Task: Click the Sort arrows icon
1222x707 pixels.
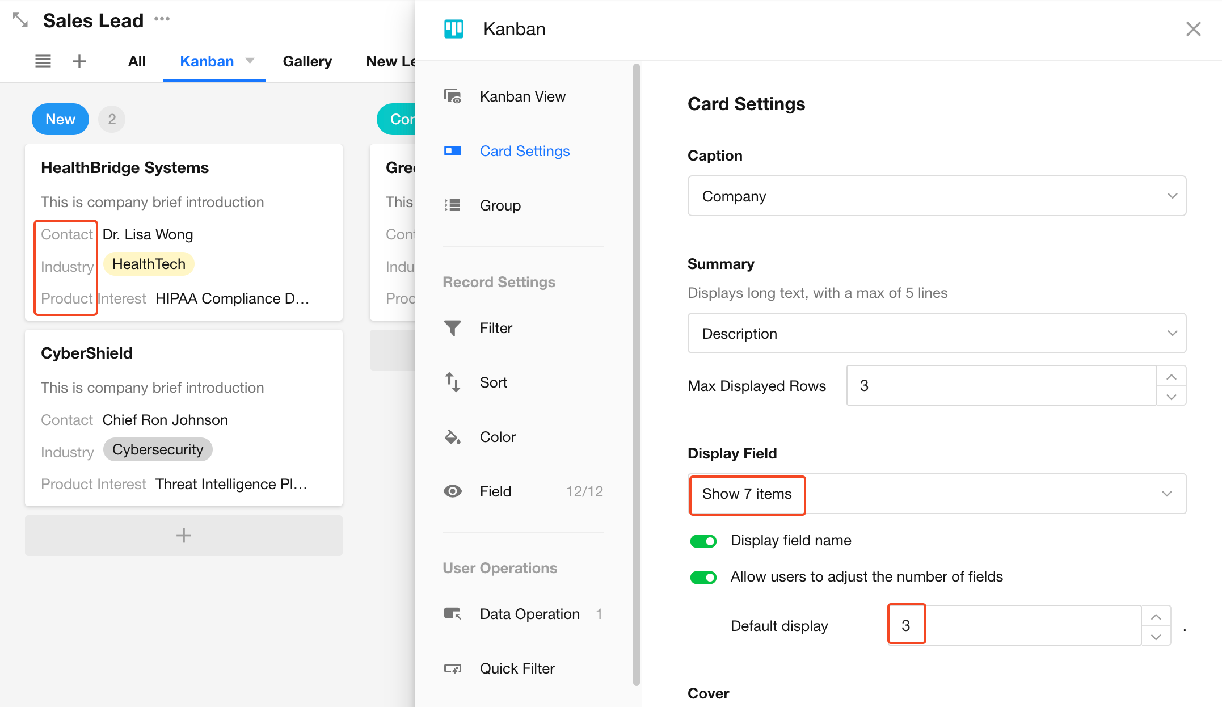Action: coord(452,382)
